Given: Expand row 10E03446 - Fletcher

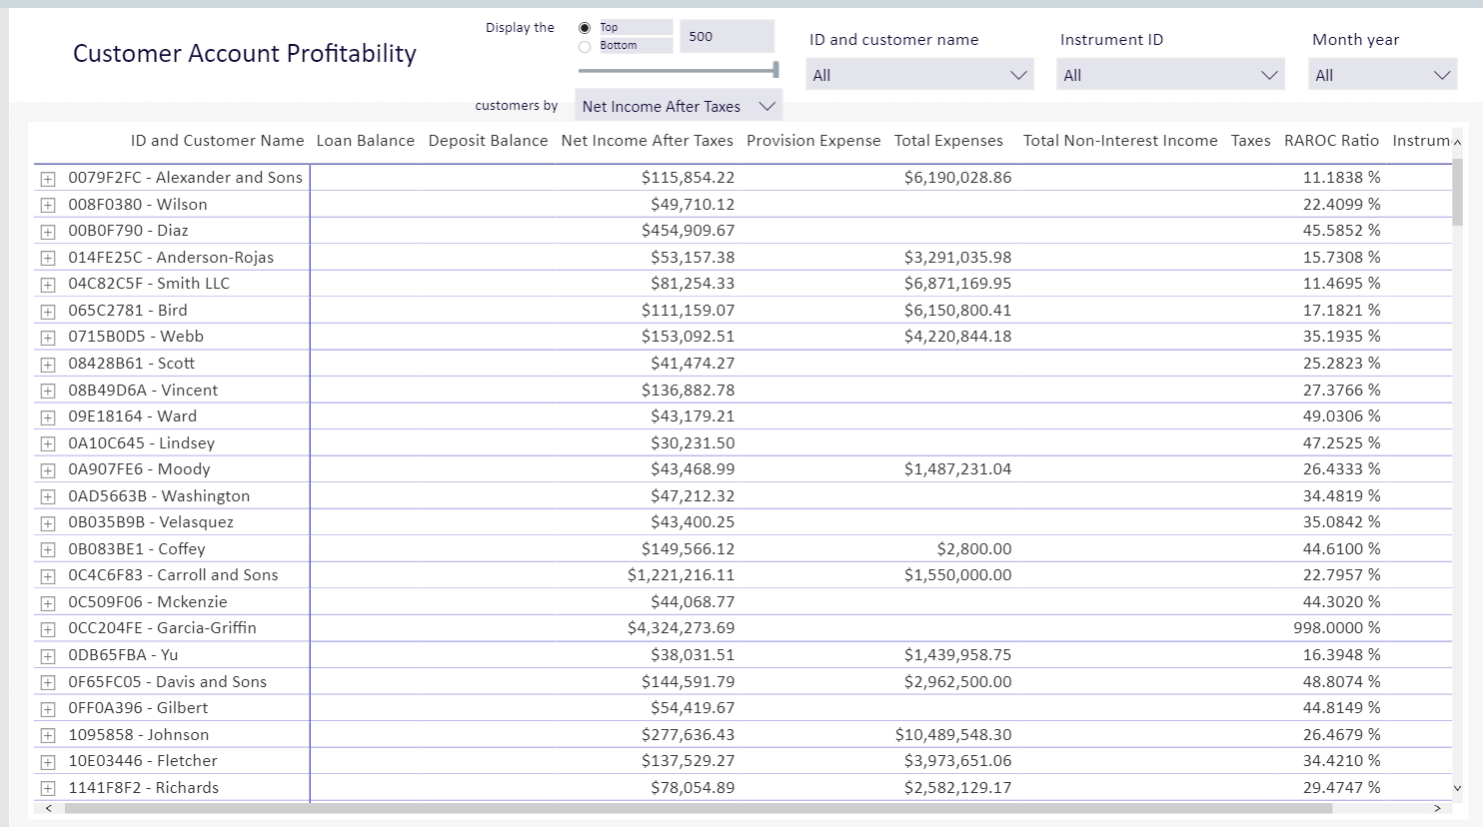Looking at the screenshot, I should pos(47,762).
